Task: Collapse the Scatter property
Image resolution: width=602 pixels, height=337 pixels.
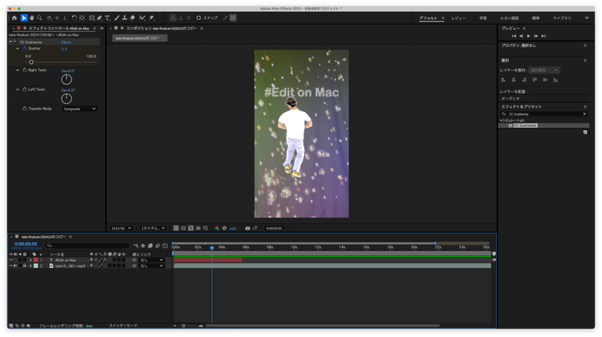Action: (17, 48)
